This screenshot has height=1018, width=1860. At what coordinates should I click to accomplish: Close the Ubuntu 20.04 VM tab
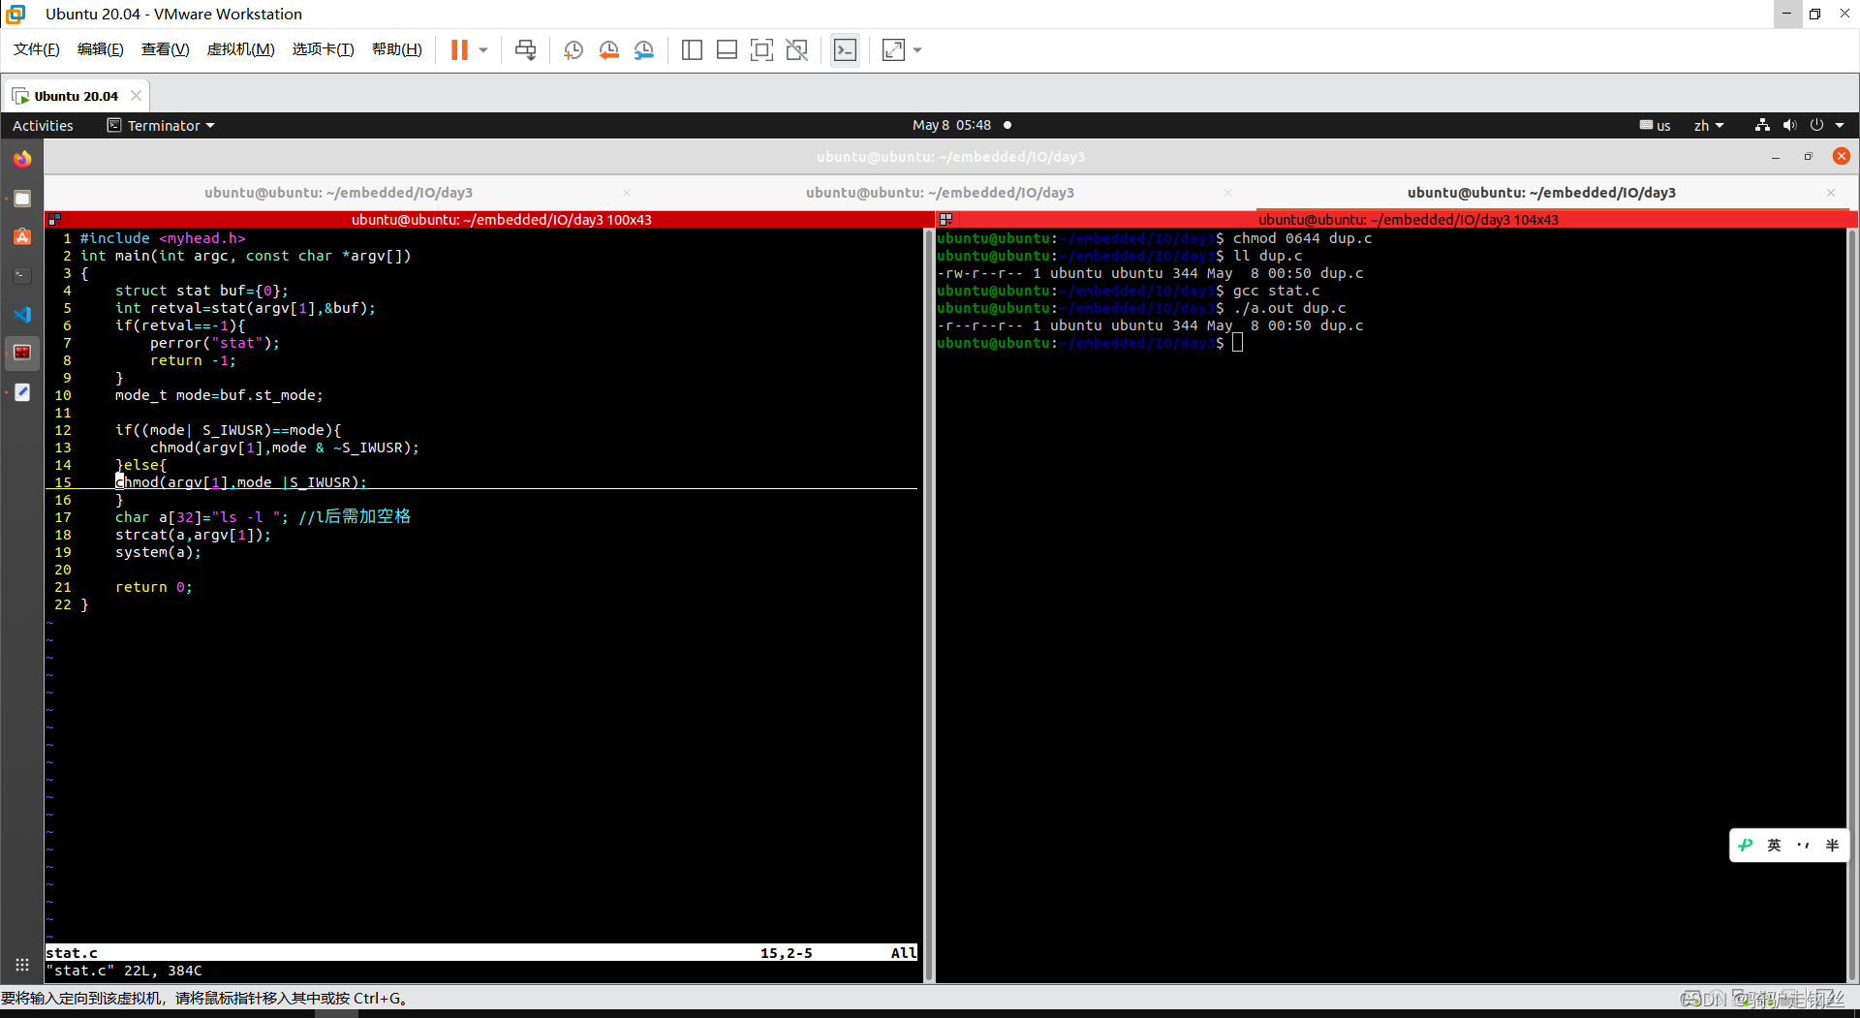[136, 95]
